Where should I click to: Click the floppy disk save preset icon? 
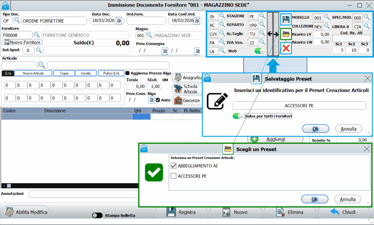tap(286, 19)
